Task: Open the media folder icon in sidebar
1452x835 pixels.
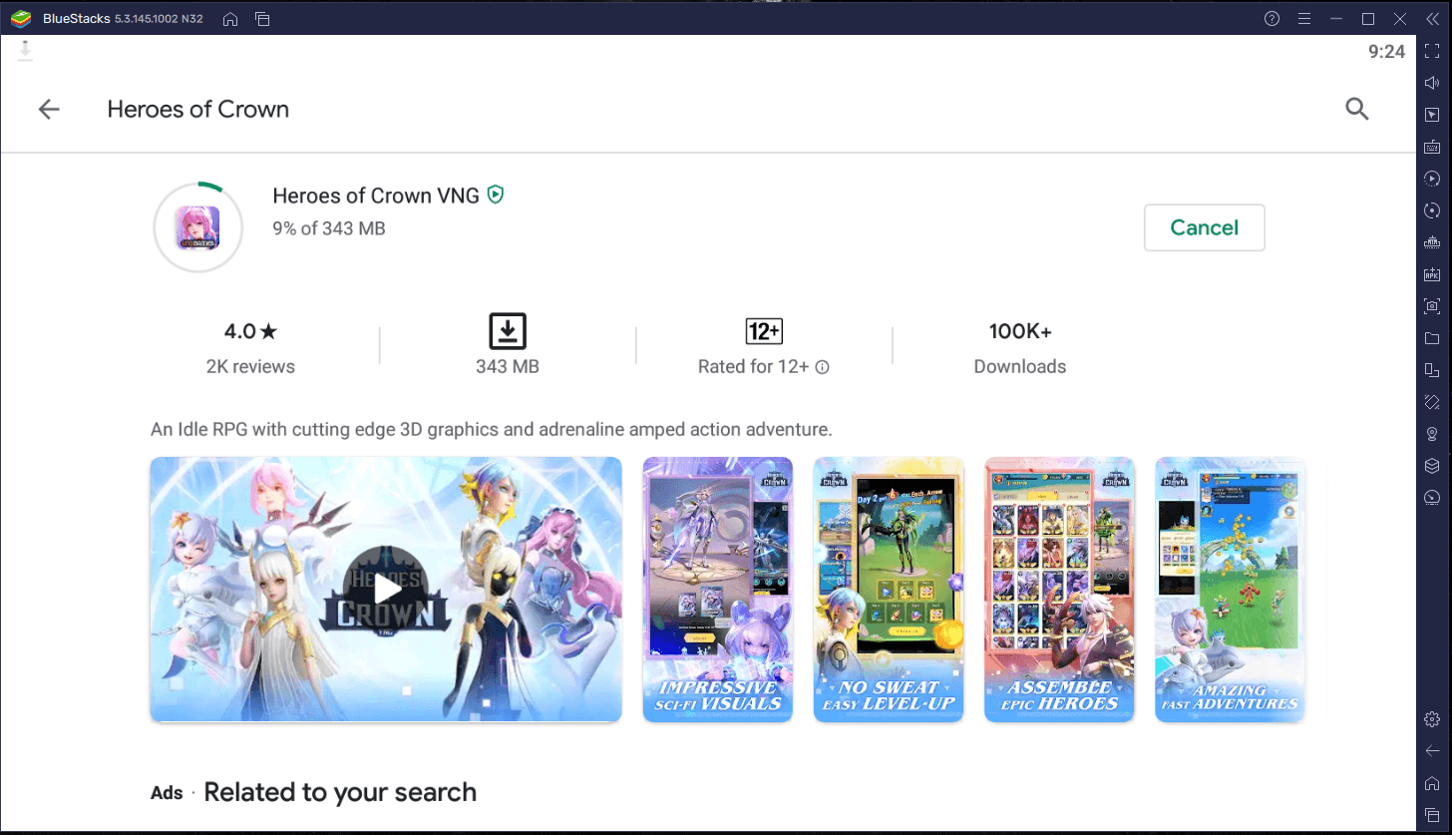Action: pyautogui.click(x=1432, y=338)
